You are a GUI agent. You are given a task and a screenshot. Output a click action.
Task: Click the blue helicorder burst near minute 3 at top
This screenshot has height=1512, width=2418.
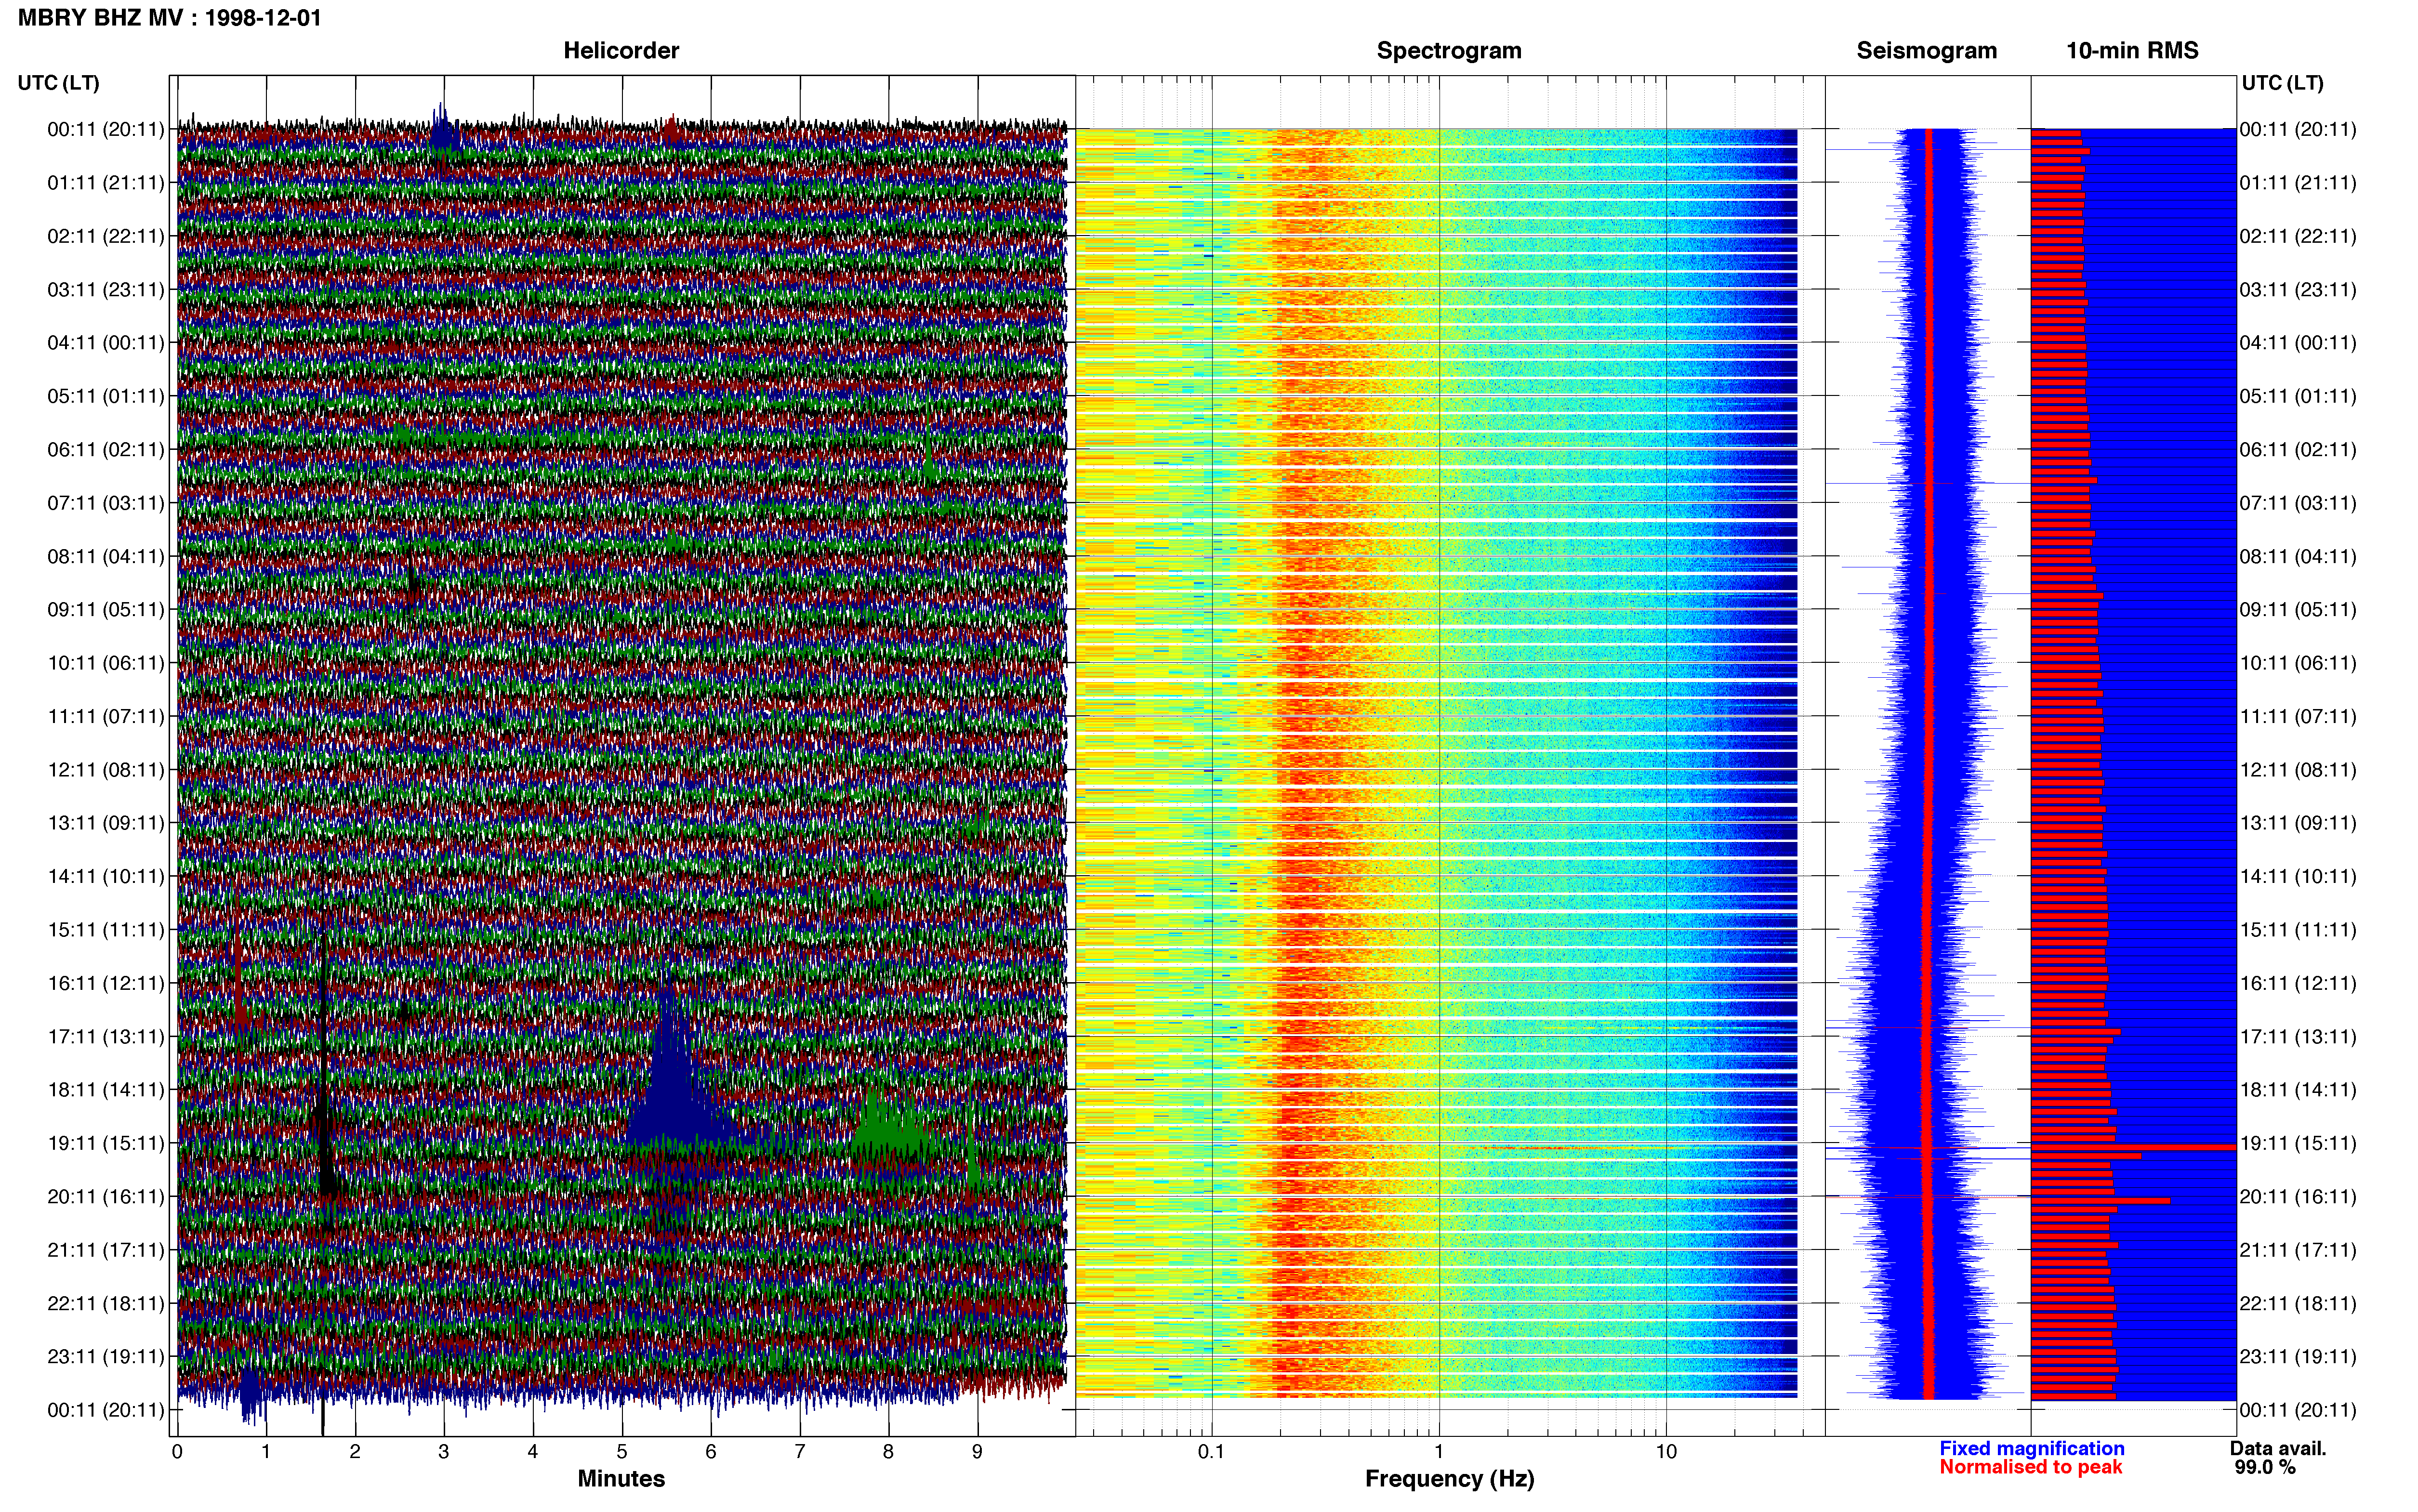(444, 130)
